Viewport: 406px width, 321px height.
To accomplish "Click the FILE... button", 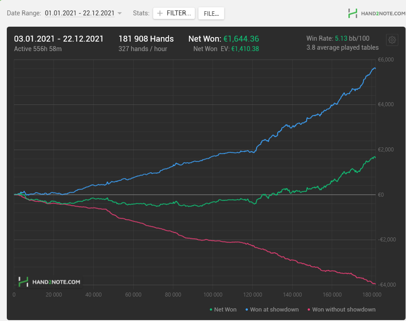I will 211,14.
